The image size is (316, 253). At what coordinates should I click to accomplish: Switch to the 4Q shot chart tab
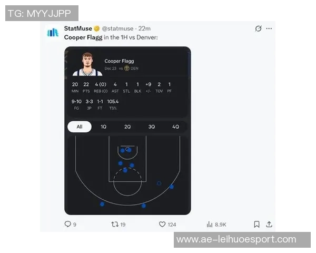(175, 126)
